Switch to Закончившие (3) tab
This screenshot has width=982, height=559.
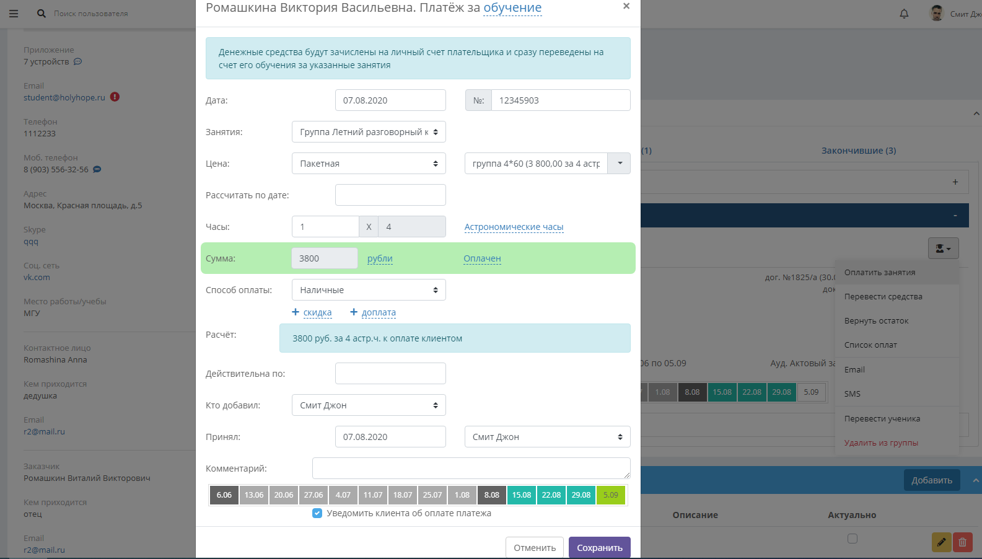pyautogui.click(x=859, y=151)
